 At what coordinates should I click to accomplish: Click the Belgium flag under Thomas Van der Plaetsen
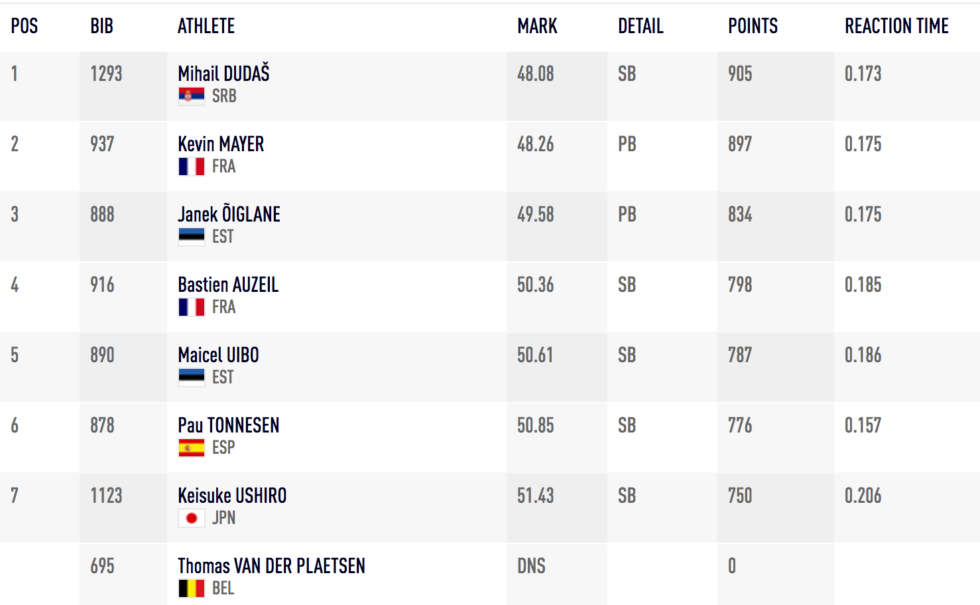point(191,588)
